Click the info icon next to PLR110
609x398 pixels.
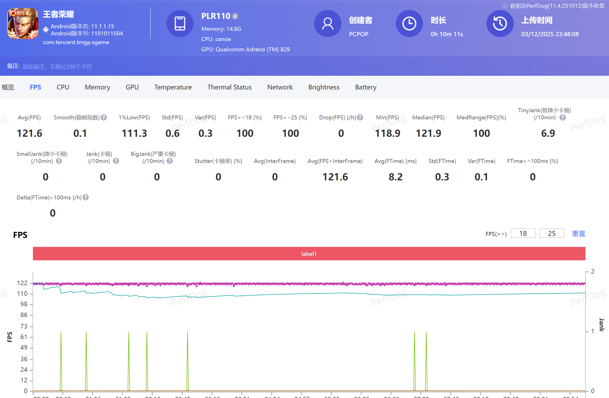point(235,16)
